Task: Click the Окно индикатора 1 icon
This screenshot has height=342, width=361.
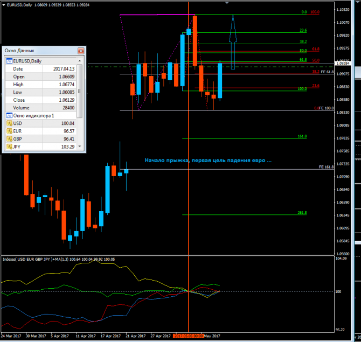Action: 9,116
